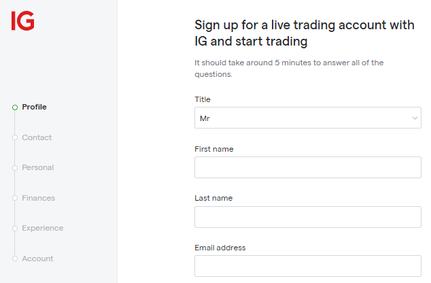
Task: Select the Profile step label
Action: 34,107
